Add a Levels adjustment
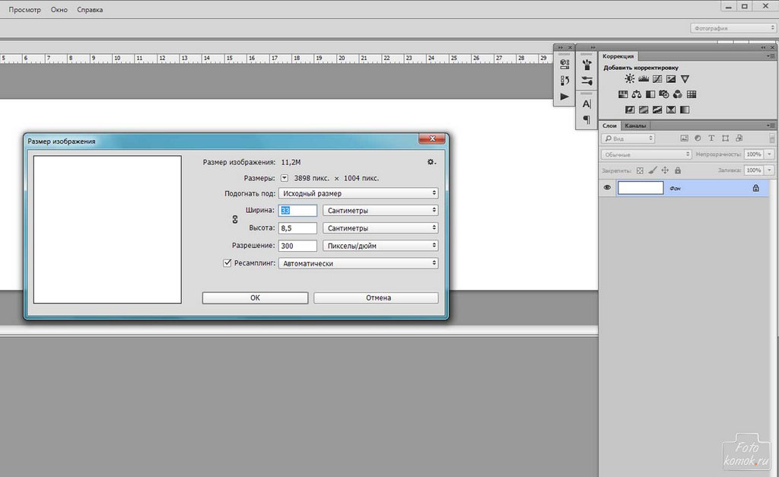Image resolution: width=779 pixels, height=477 pixels. 644,78
